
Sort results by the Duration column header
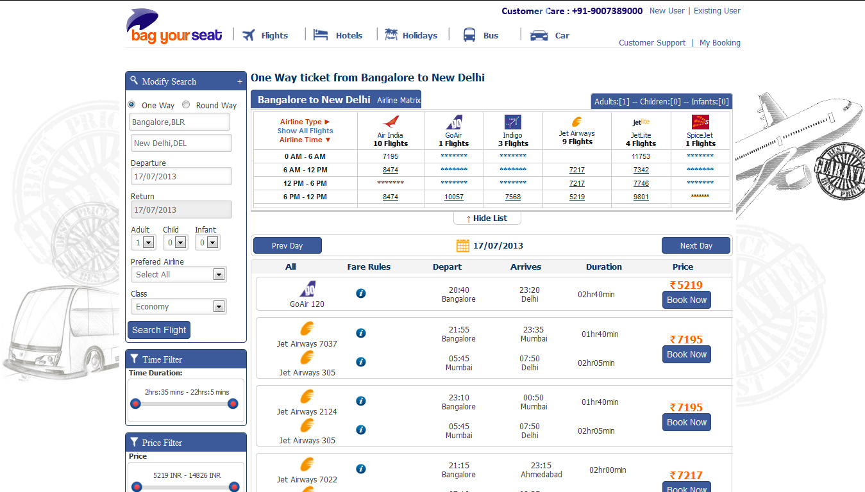pyautogui.click(x=604, y=267)
